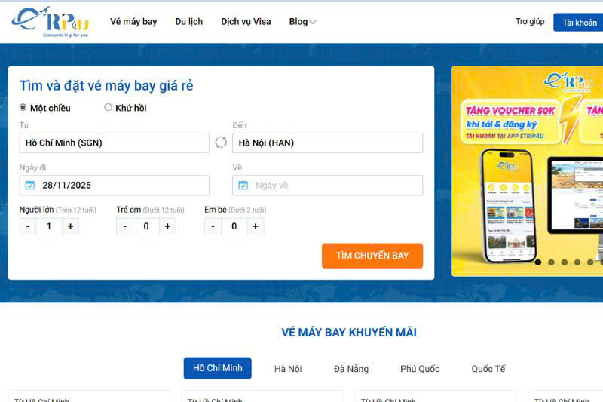Select Hà Nội promotion tab
The height and width of the screenshot is (402, 603).
[288, 369]
